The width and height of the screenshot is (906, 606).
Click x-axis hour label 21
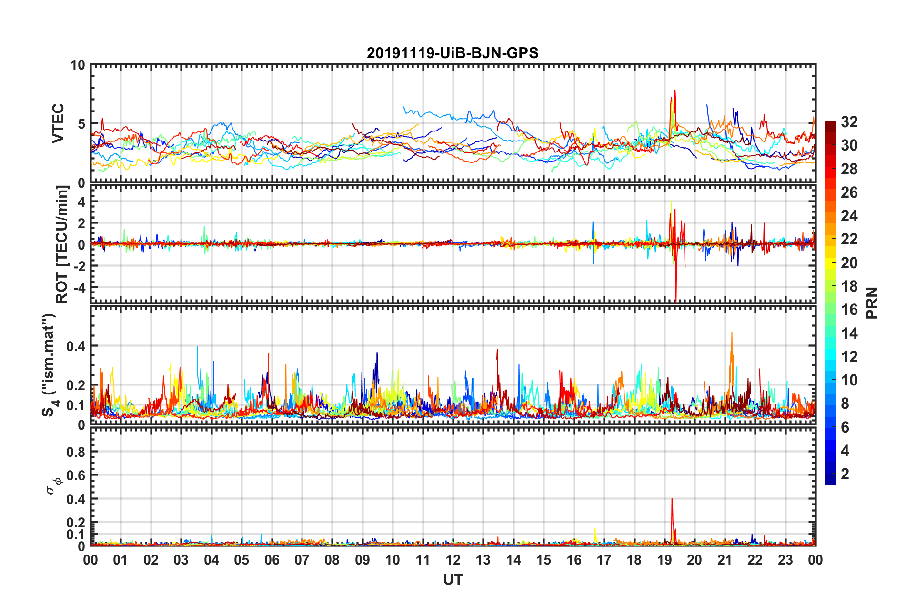[x=725, y=560]
